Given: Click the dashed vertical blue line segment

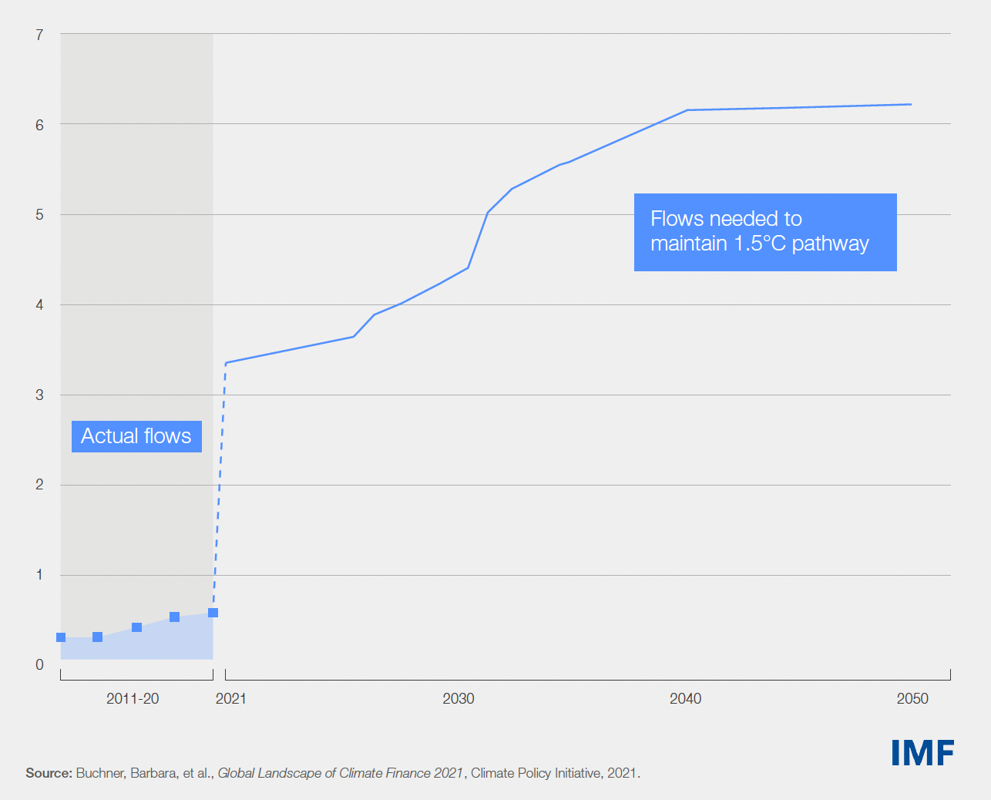Looking at the screenshot, I should [x=220, y=486].
